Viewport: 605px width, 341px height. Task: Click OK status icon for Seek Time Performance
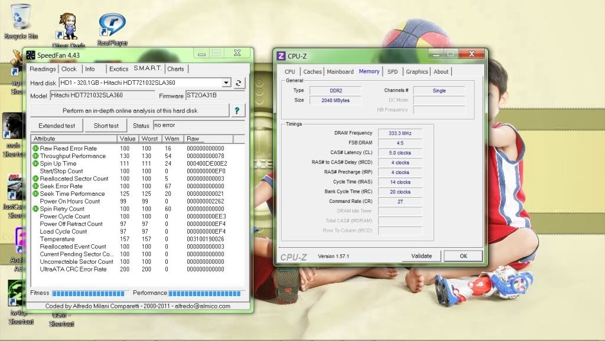35,194
